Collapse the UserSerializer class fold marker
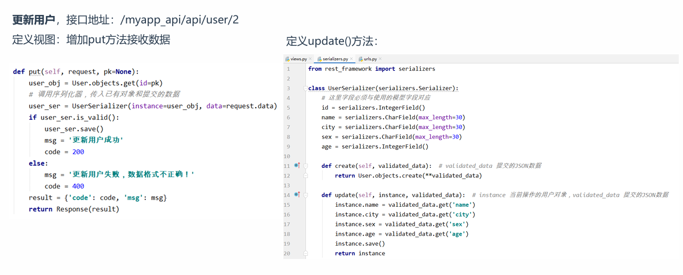The width and height of the screenshot is (683, 275). 306,88
